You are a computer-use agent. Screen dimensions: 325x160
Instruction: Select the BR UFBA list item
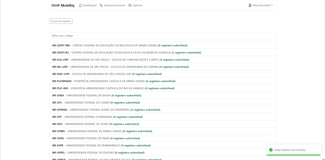click(x=163, y=96)
